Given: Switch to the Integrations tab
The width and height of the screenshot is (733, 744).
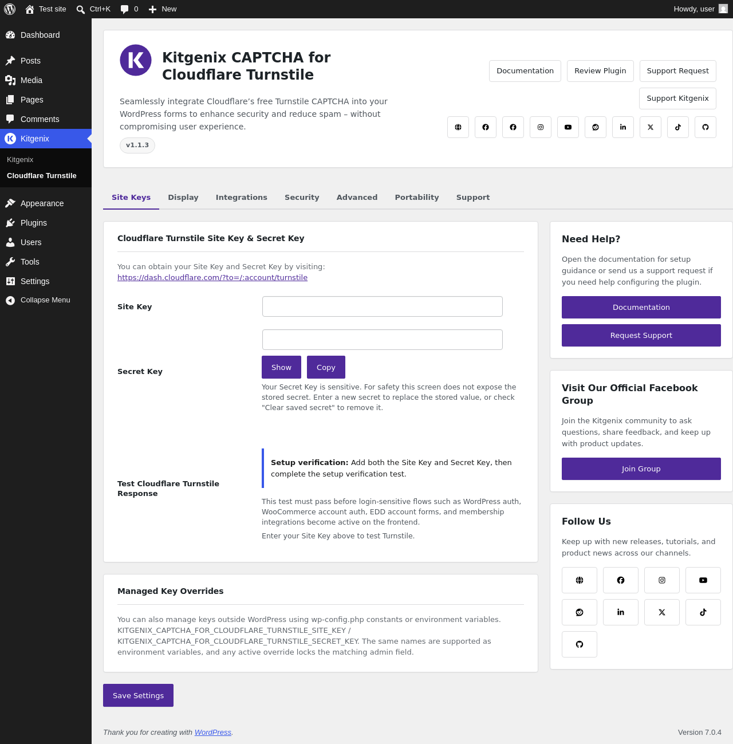Looking at the screenshot, I should (242, 198).
